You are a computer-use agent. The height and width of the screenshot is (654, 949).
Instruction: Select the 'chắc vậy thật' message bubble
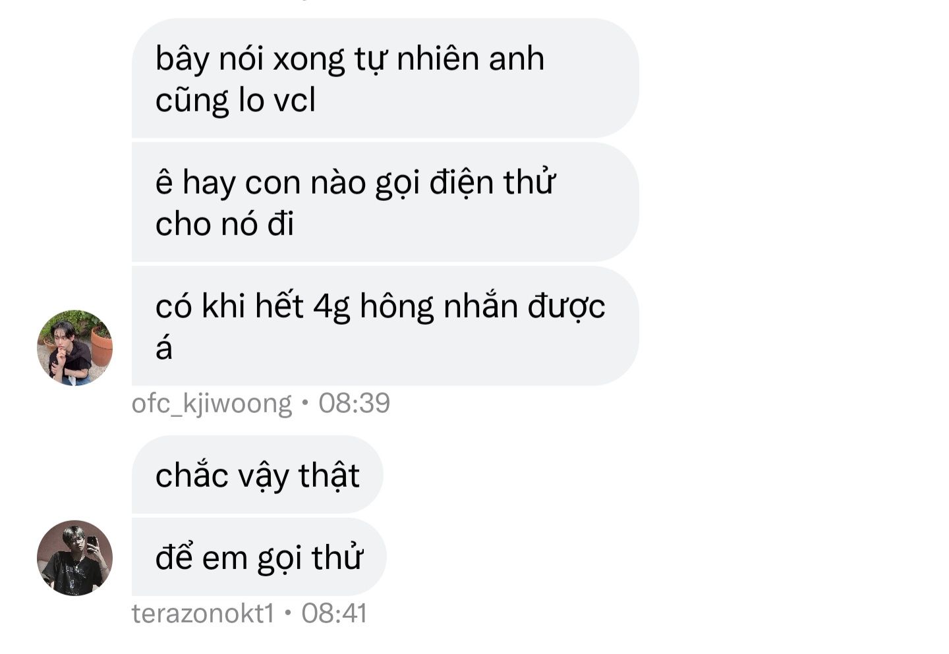(x=258, y=475)
